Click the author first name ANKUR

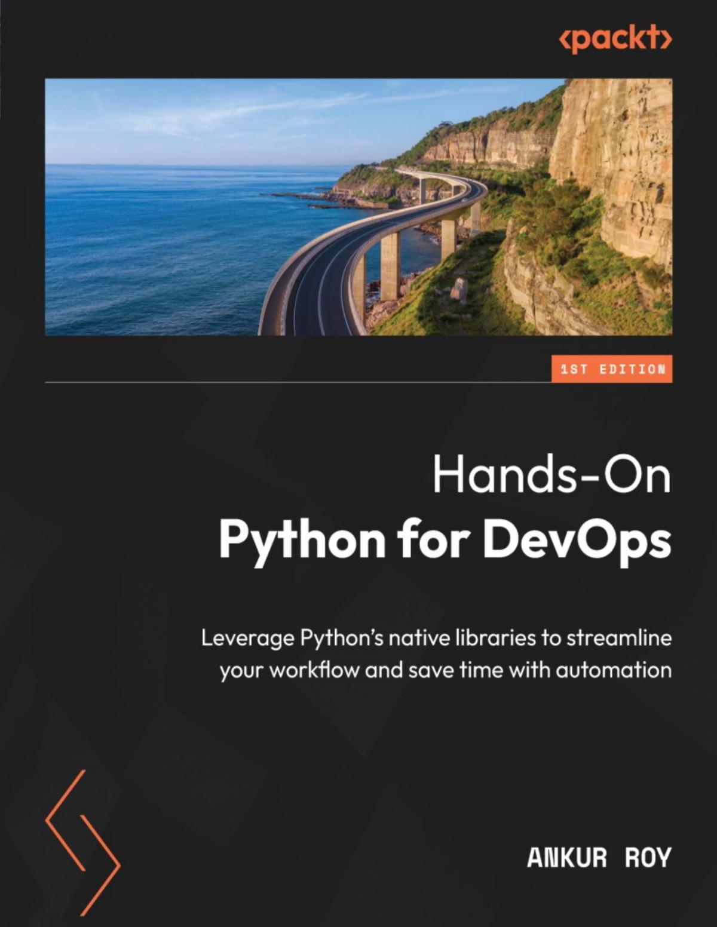point(567,858)
